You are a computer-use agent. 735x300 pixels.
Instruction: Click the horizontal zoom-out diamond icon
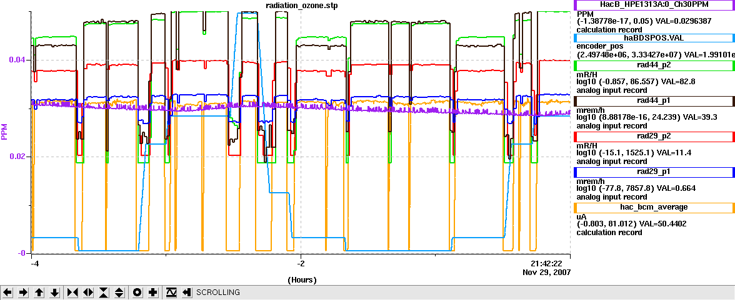point(88,293)
